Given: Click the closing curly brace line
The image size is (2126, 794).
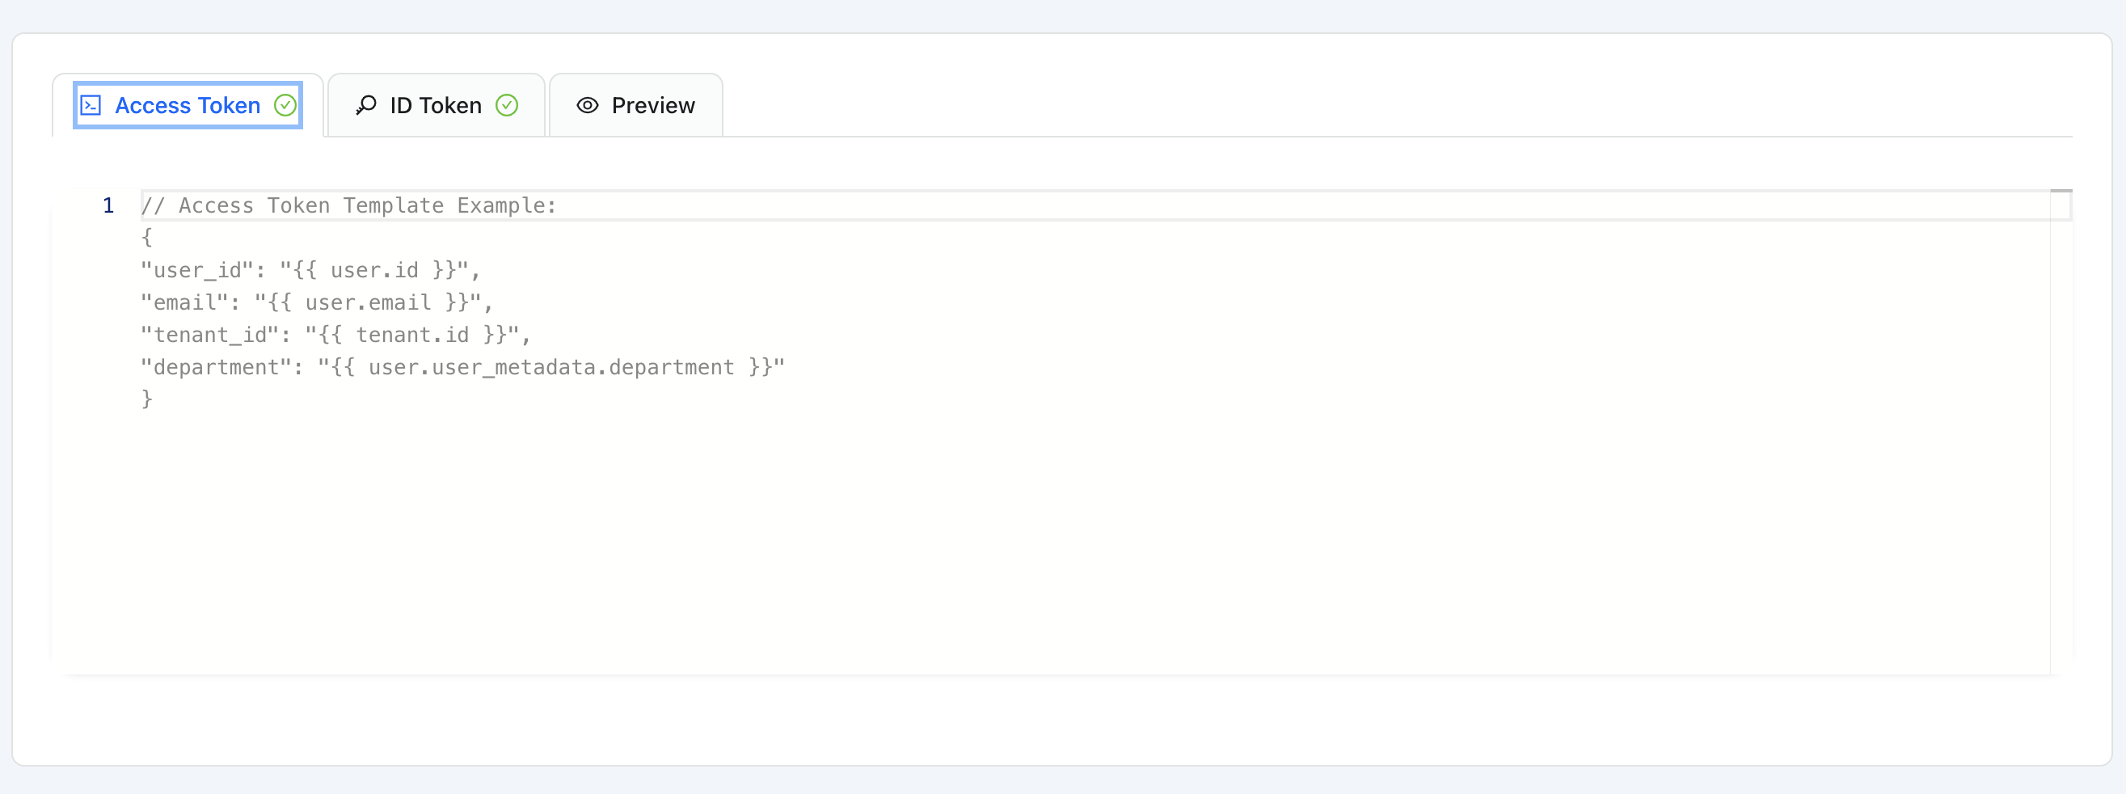Looking at the screenshot, I should tap(147, 399).
